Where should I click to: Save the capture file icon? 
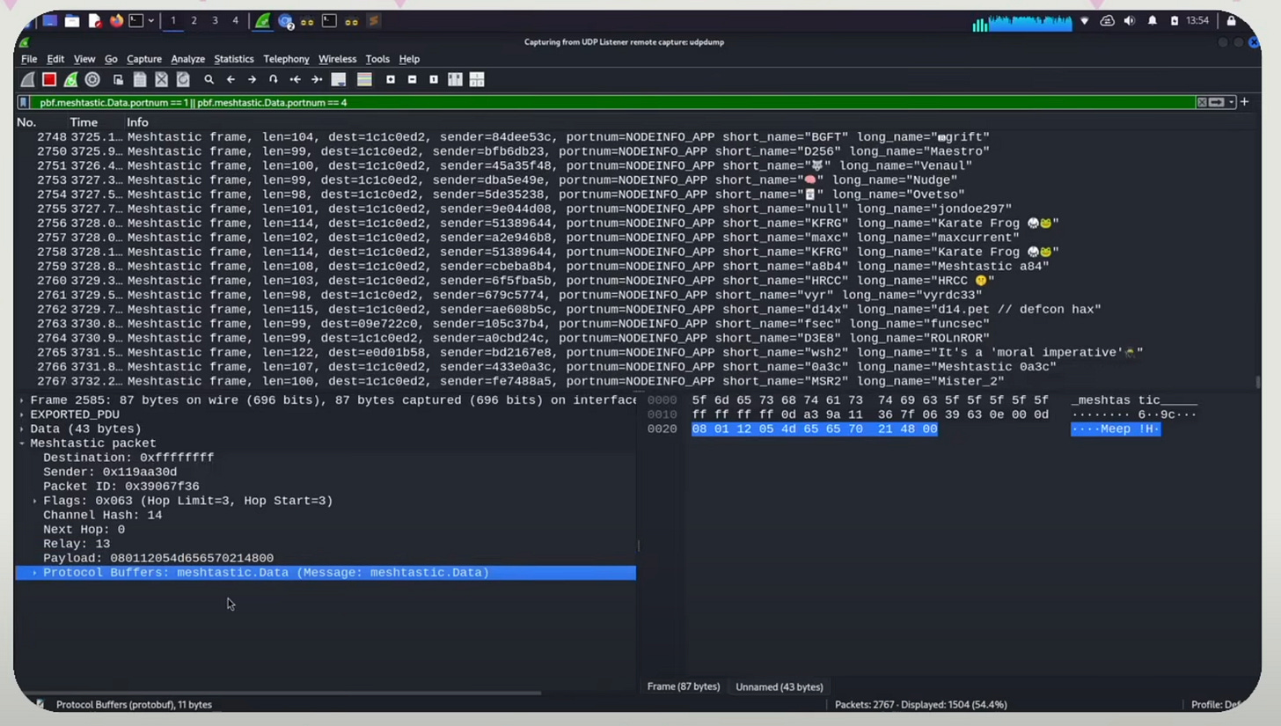(x=140, y=80)
